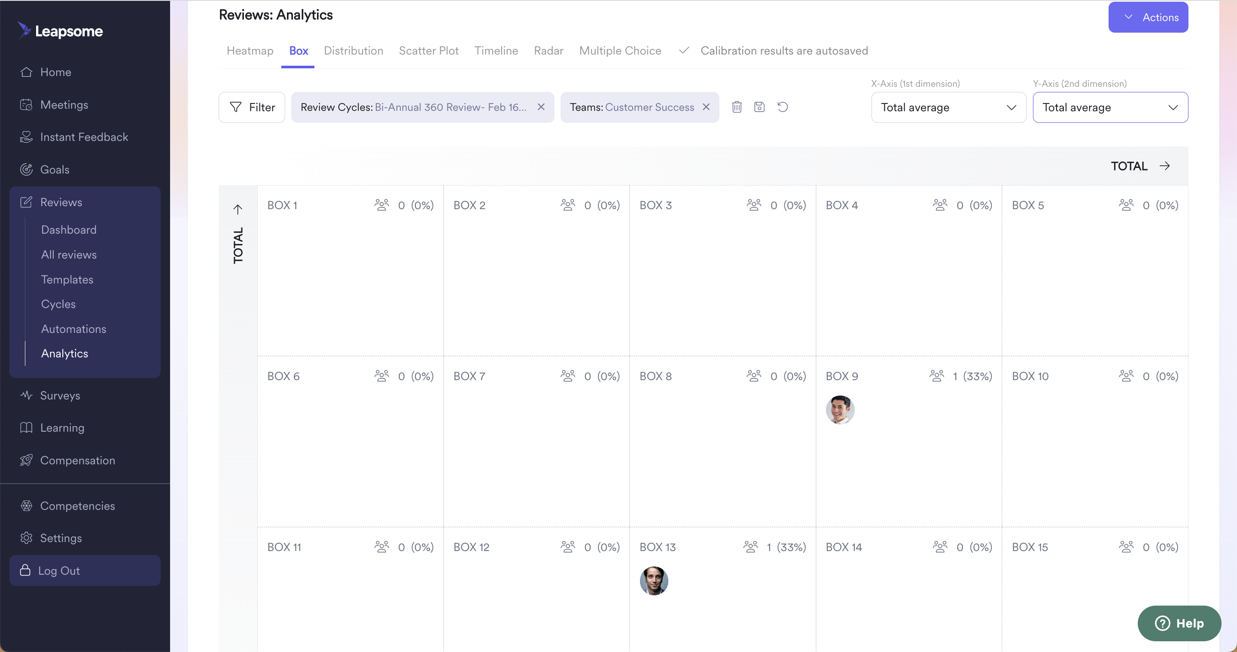
Task: Switch to the Radar tab
Action: coord(548,50)
